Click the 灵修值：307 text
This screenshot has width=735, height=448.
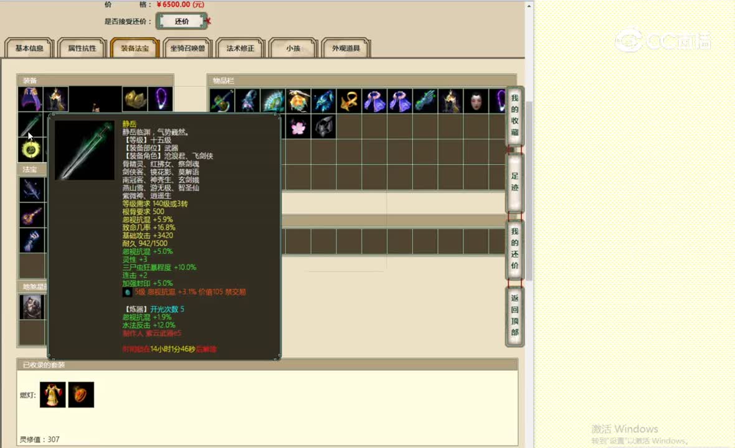pyautogui.click(x=39, y=439)
